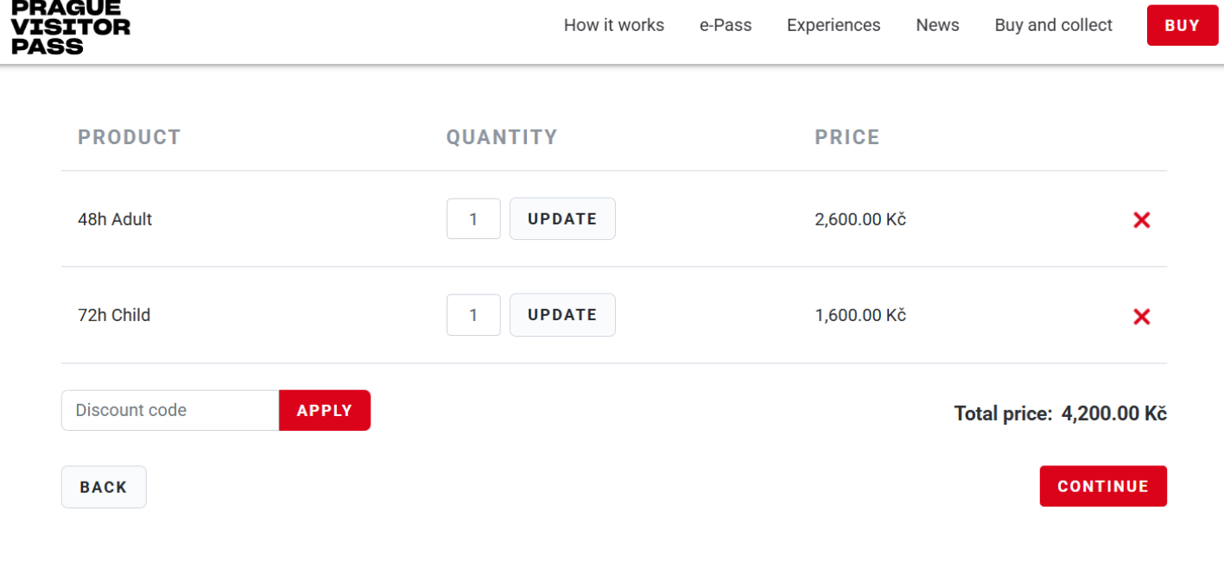Update the 48h Adult quantity
1224x587 pixels.
pyautogui.click(x=562, y=219)
